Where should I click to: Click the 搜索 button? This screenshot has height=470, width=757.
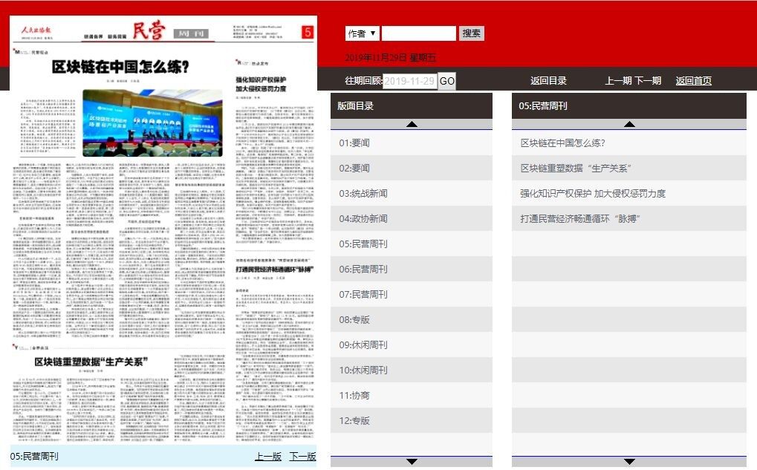(x=471, y=33)
